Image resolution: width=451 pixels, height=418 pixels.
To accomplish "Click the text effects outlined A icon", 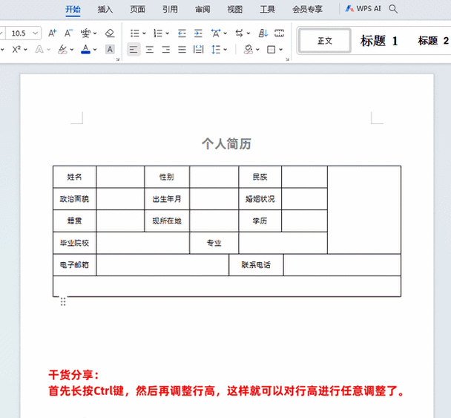I will point(39,50).
